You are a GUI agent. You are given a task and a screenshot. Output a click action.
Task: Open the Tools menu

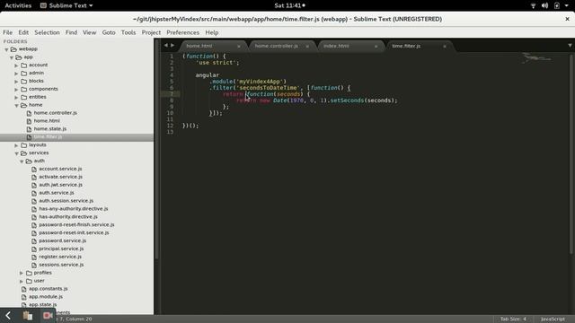pos(128,32)
